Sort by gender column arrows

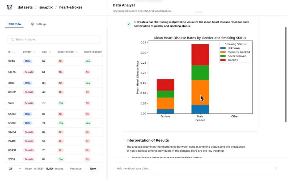coord(34,52)
